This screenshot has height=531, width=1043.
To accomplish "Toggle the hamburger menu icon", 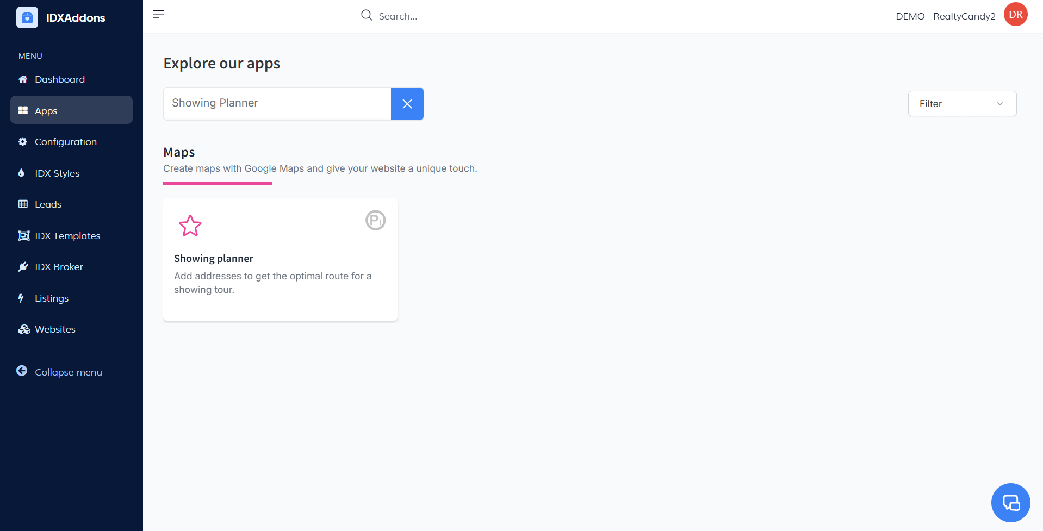I will 158,14.
